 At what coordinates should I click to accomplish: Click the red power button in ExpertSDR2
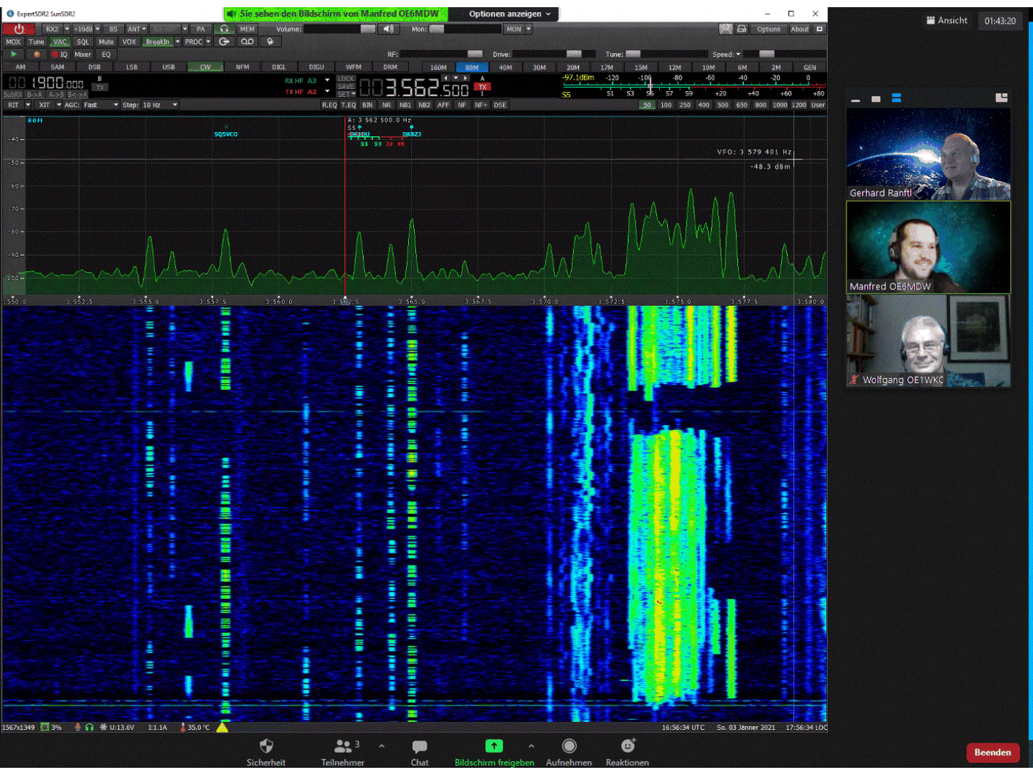[x=19, y=29]
